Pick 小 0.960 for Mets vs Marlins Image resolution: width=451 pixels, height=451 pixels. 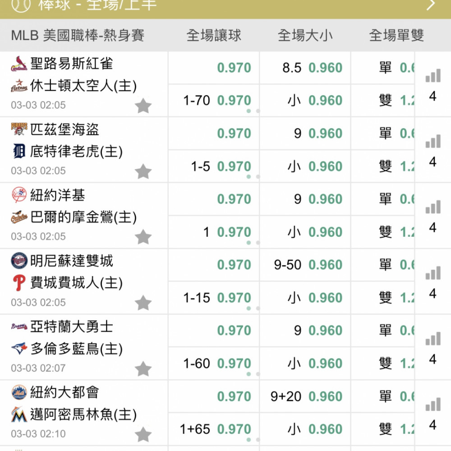305,429
